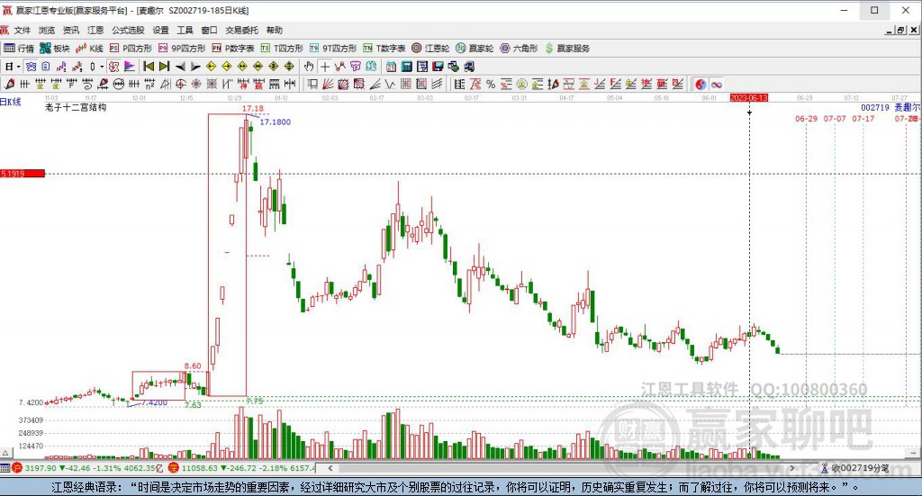Open the calculator icon
The image size is (922, 496).
pyautogui.click(x=406, y=67)
